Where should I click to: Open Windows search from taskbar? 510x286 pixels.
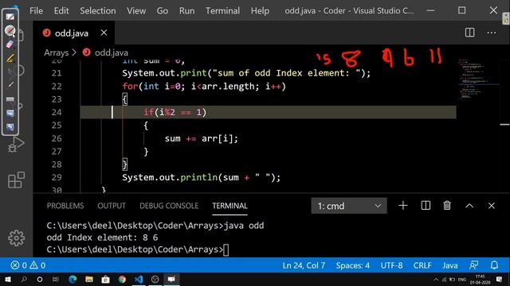pos(24,279)
